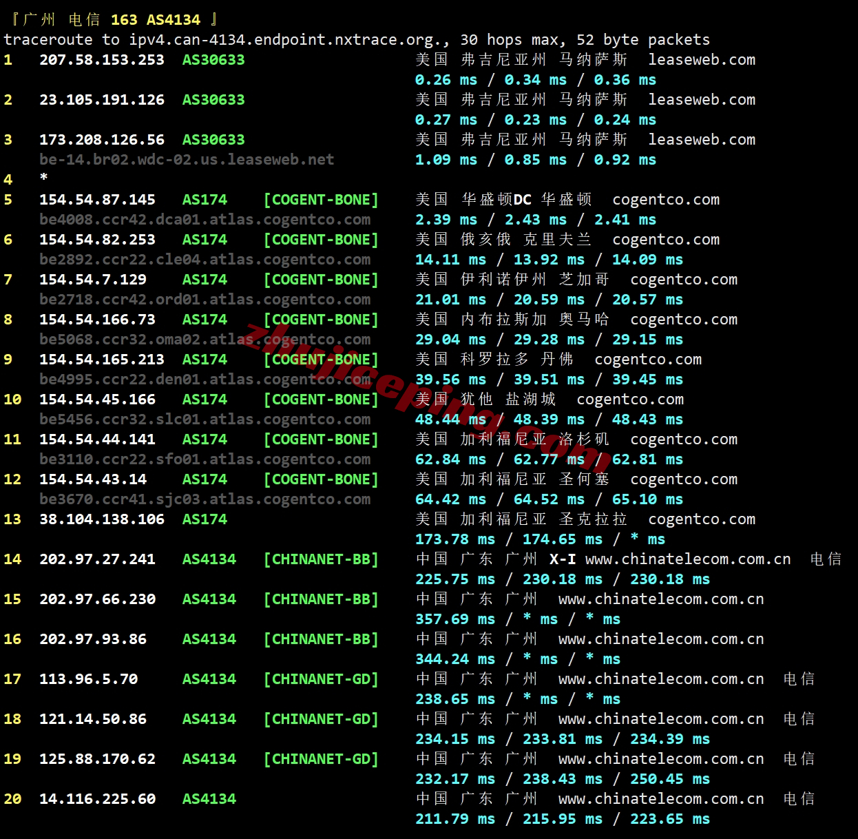Click www.chinatelecom.com.cn on hop 20 row
Image resolution: width=858 pixels, height=839 pixels.
click(x=661, y=799)
